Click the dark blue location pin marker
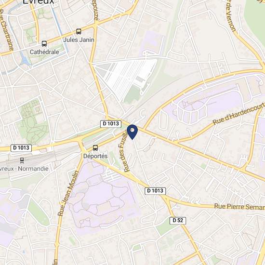This screenshot has width=265, height=265. point(132,132)
